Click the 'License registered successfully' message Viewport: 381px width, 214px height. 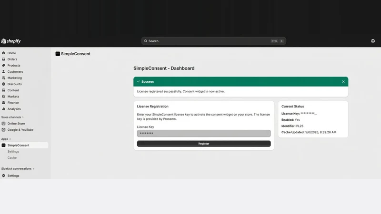point(181,91)
